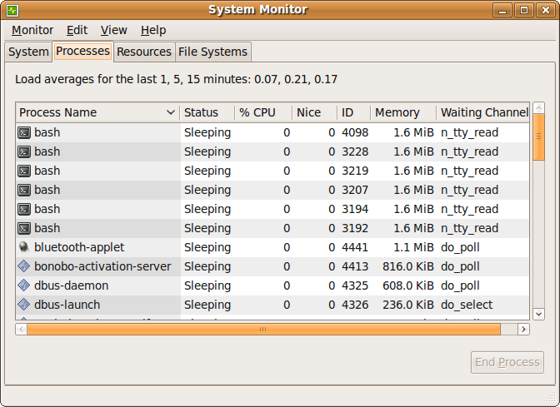The height and width of the screenshot is (407, 560).
Task: Click terminal icon of bash process 3192
Action: click(x=24, y=228)
